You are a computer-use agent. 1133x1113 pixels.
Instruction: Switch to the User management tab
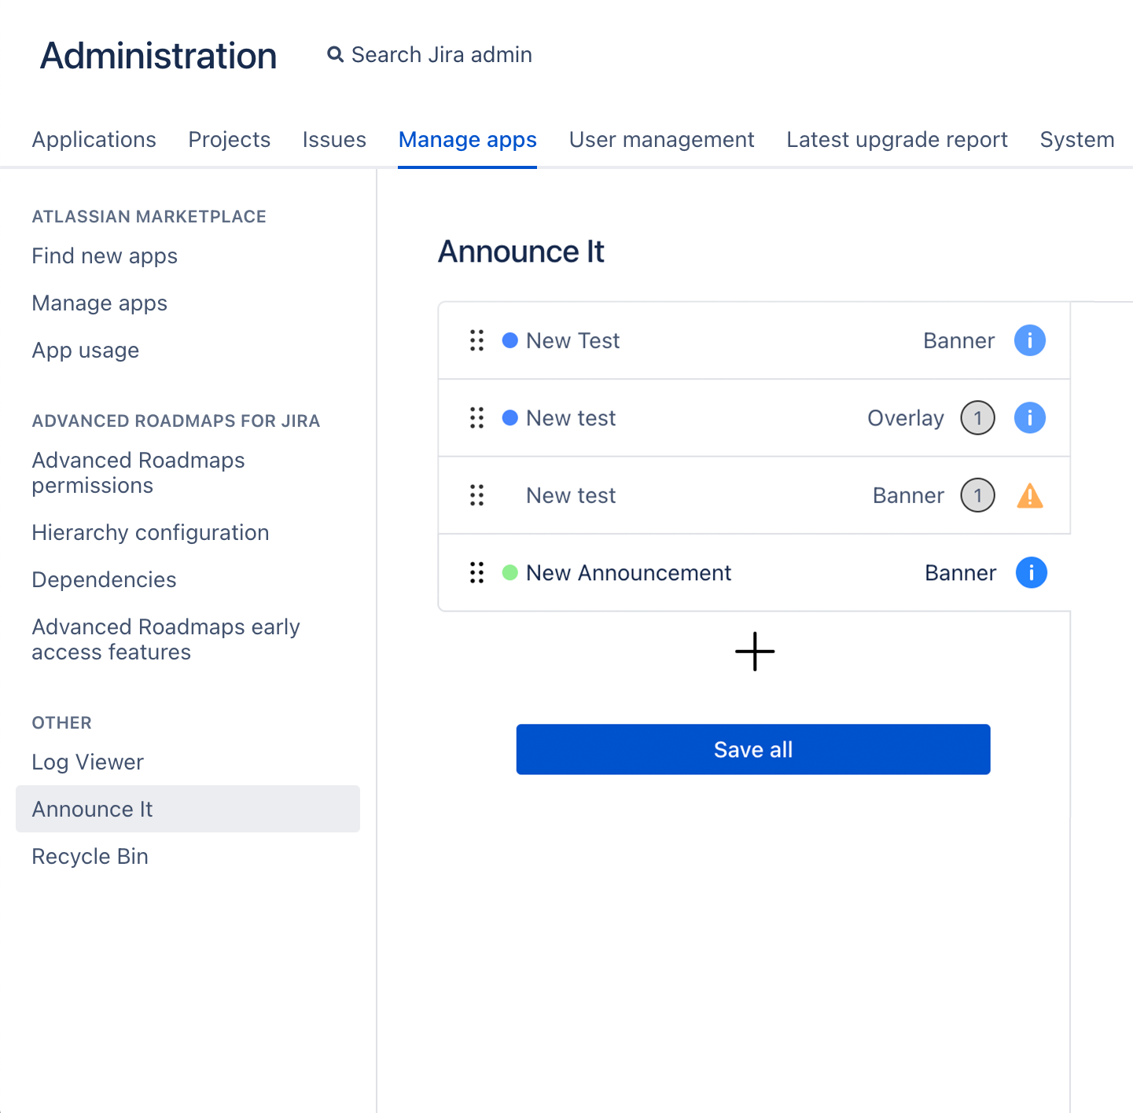tap(661, 140)
